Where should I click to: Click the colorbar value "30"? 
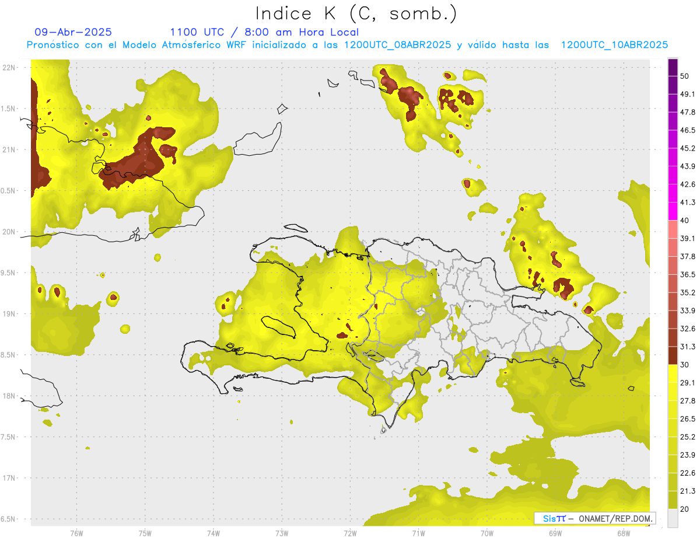click(685, 365)
